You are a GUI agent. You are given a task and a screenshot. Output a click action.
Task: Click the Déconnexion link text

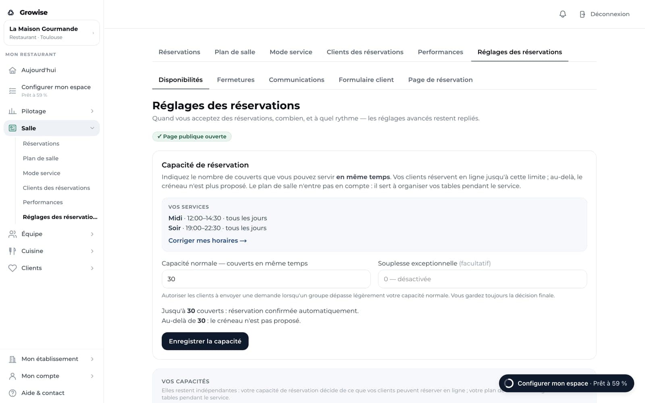point(610,14)
